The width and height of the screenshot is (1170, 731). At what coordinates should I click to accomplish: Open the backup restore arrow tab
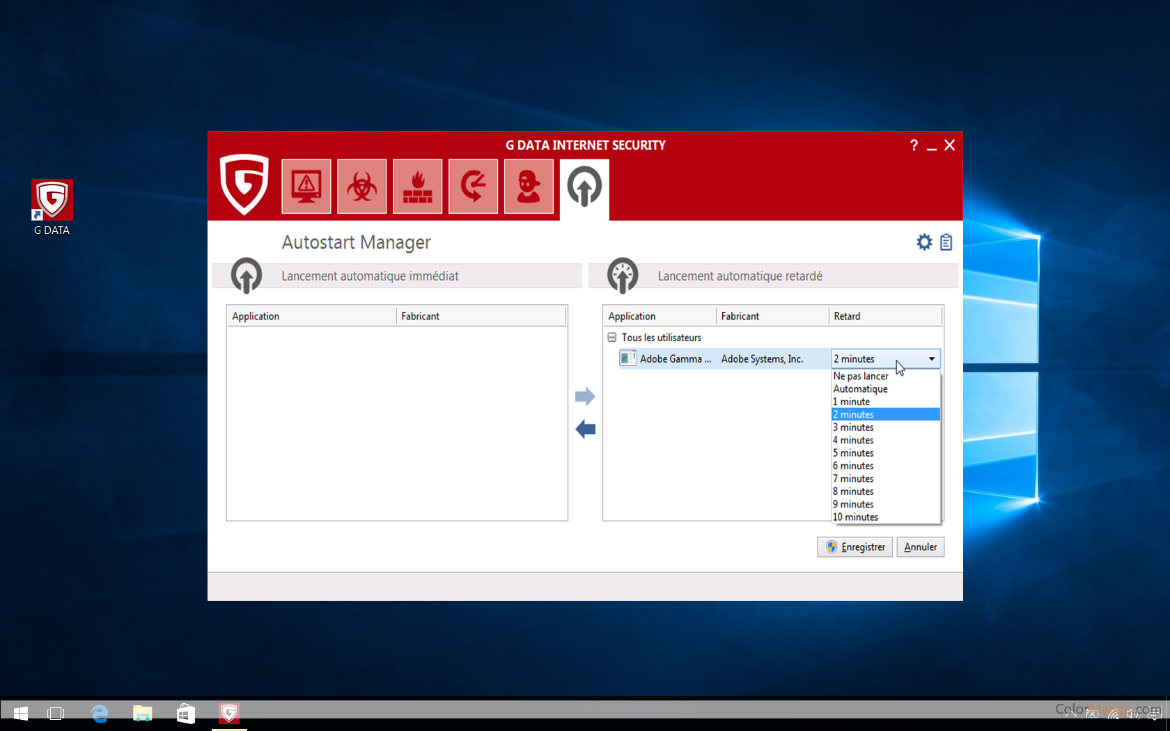474,186
